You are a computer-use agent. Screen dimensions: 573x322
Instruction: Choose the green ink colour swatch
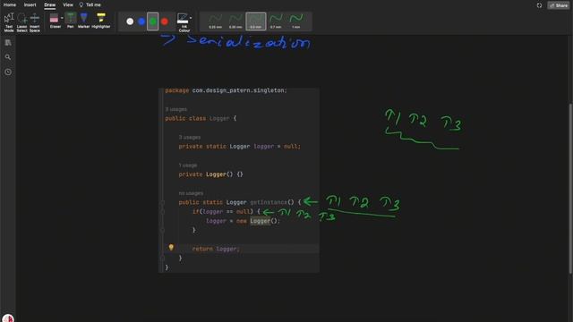(x=153, y=21)
